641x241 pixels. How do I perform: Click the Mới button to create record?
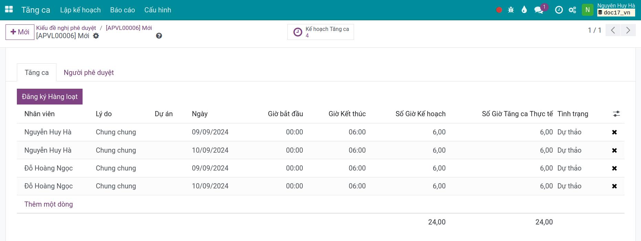pos(20,32)
